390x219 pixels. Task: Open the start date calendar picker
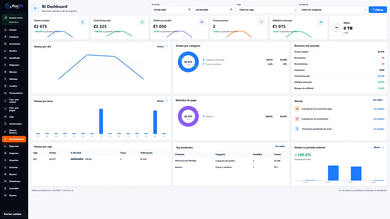coord(190,10)
